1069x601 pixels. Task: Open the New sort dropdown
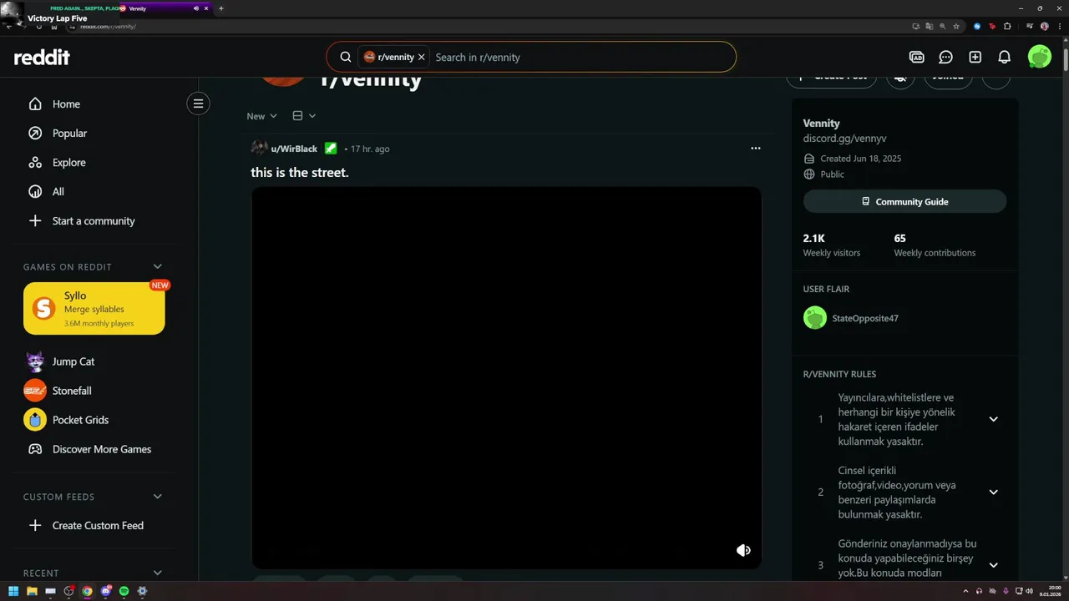pos(261,116)
